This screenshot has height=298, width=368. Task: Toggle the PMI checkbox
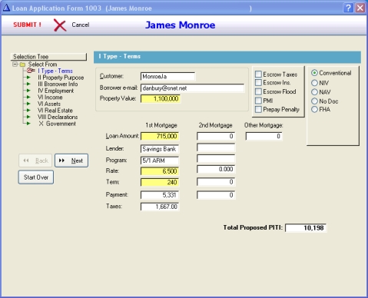point(258,101)
